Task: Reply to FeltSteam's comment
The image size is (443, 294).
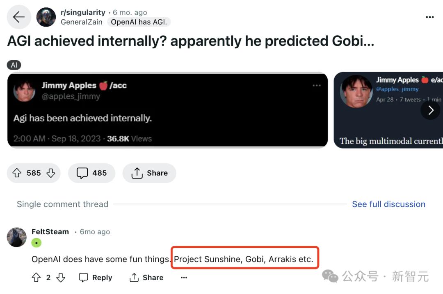Action: pyautogui.click(x=96, y=277)
